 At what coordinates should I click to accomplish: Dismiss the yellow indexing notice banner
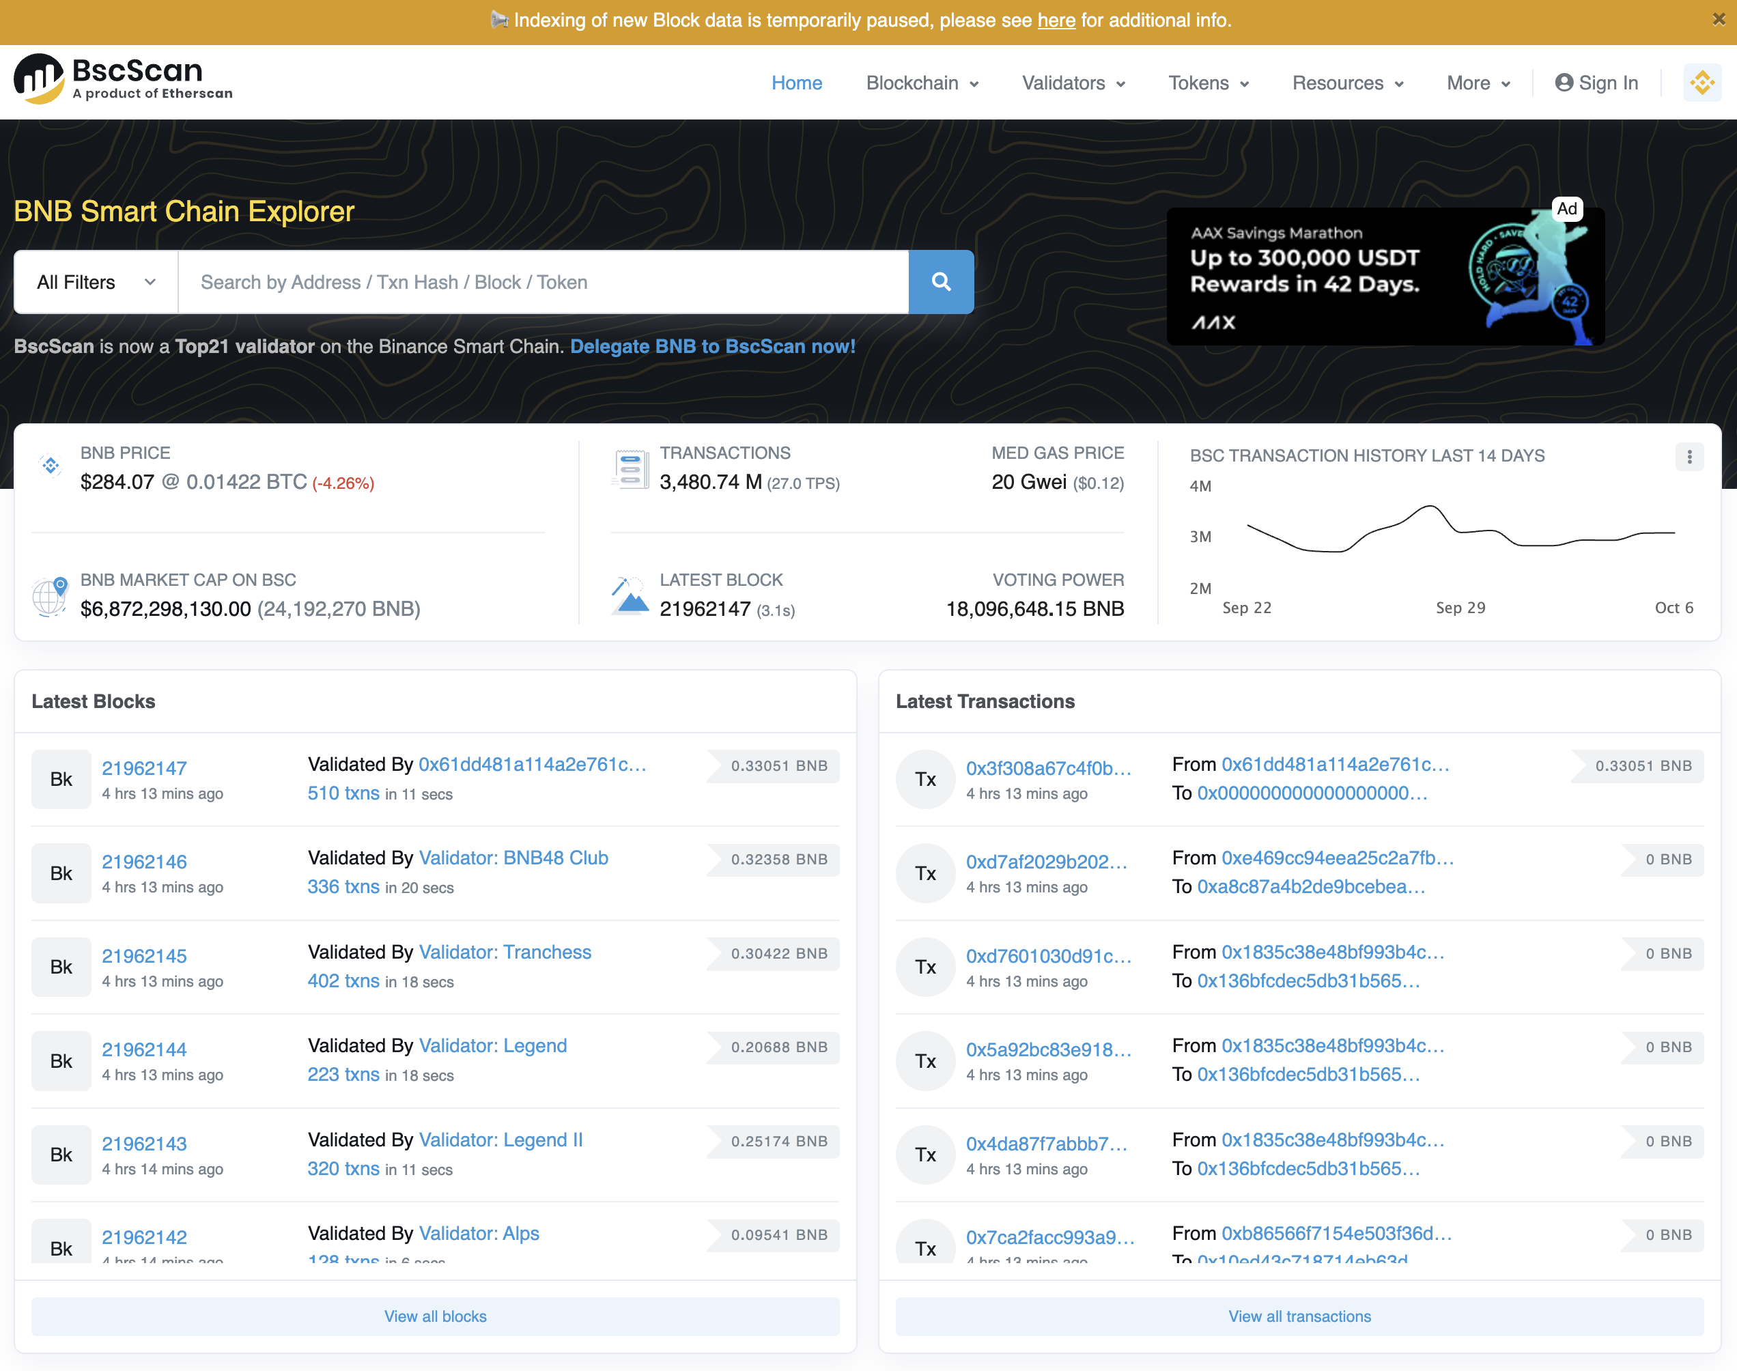(x=1718, y=19)
